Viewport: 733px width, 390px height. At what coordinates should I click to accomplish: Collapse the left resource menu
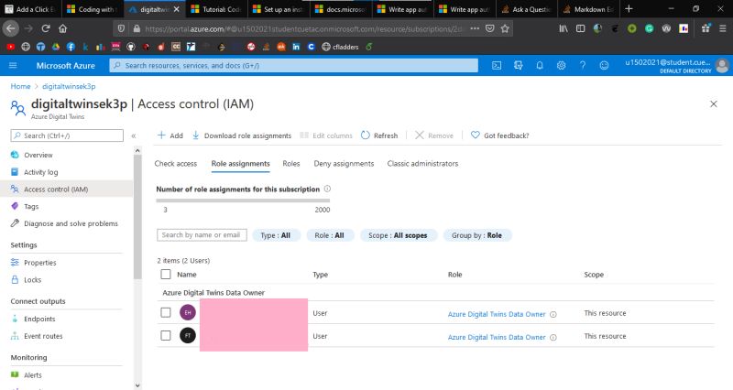point(133,135)
